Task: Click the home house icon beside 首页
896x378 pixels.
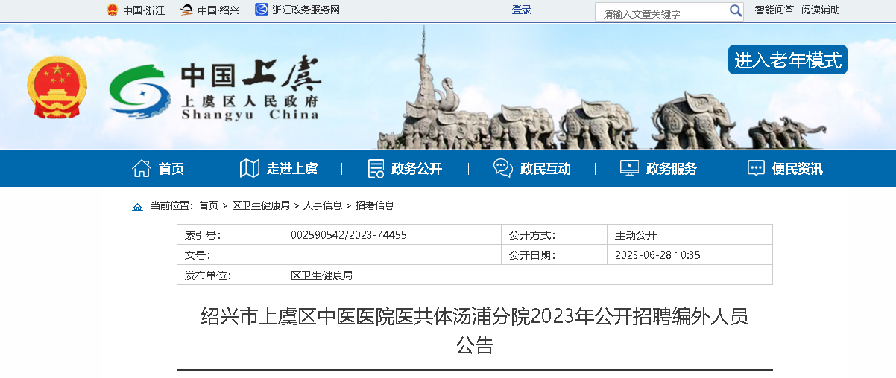Action: click(142, 168)
